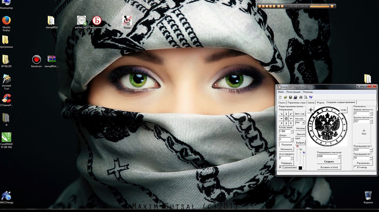
Task: Select the Bandicam desktop icon
Action: coord(36,61)
